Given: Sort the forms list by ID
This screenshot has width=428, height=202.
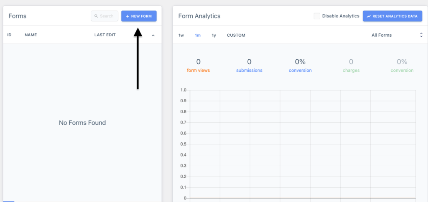Looking at the screenshot, I should pos(9,35).
